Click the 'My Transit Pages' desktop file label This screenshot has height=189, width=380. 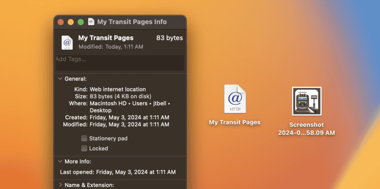235,123
